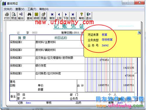The height and width of the screenshot is (110, 146).
Task: Click the 帮助 help toolbar icon
Action: 81,16
